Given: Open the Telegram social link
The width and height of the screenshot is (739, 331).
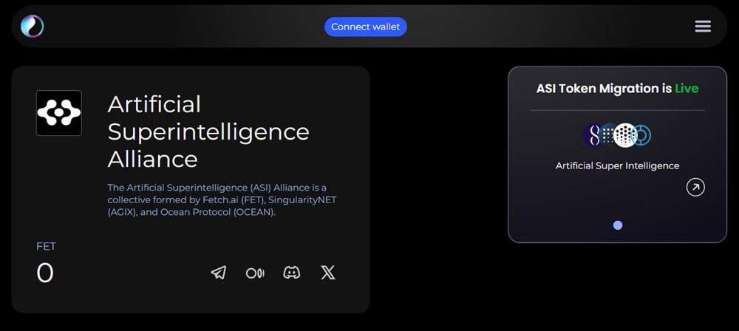Looking at the screenshot, I should tap(219, 273).
